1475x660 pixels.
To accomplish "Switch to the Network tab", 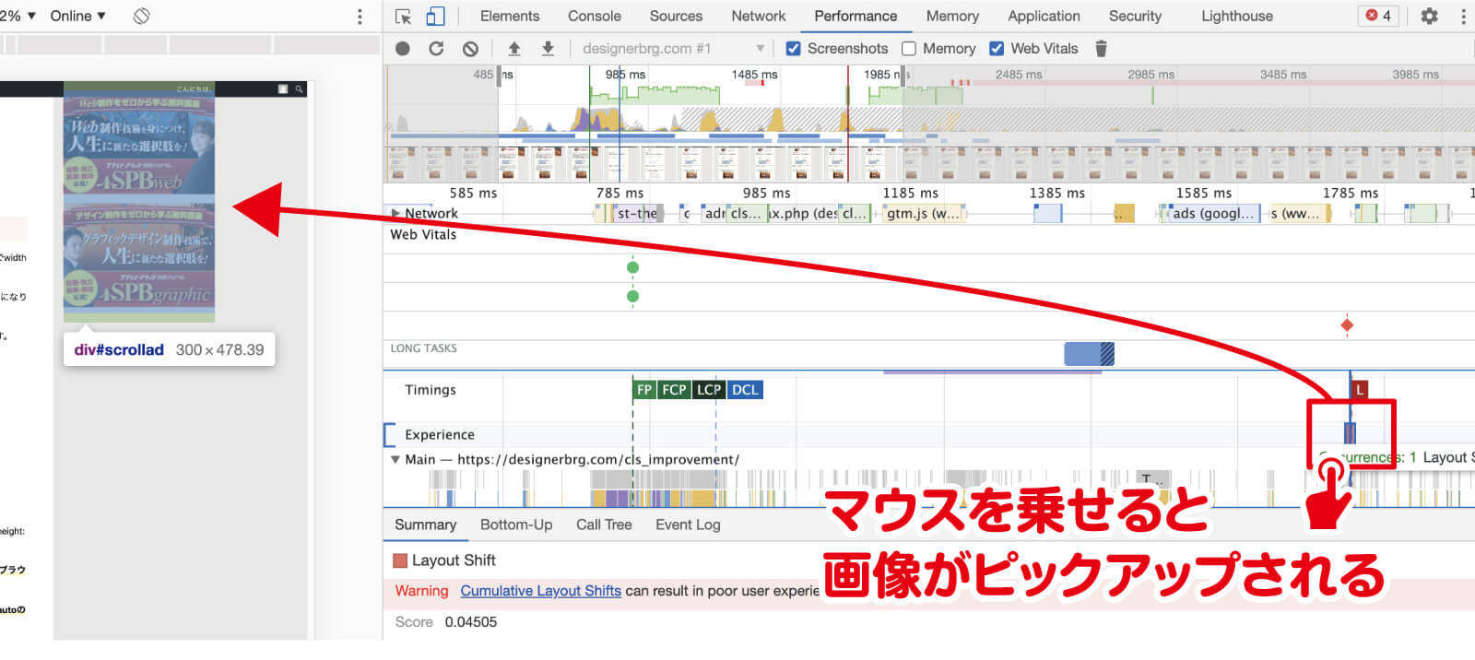I will point(758,17).
